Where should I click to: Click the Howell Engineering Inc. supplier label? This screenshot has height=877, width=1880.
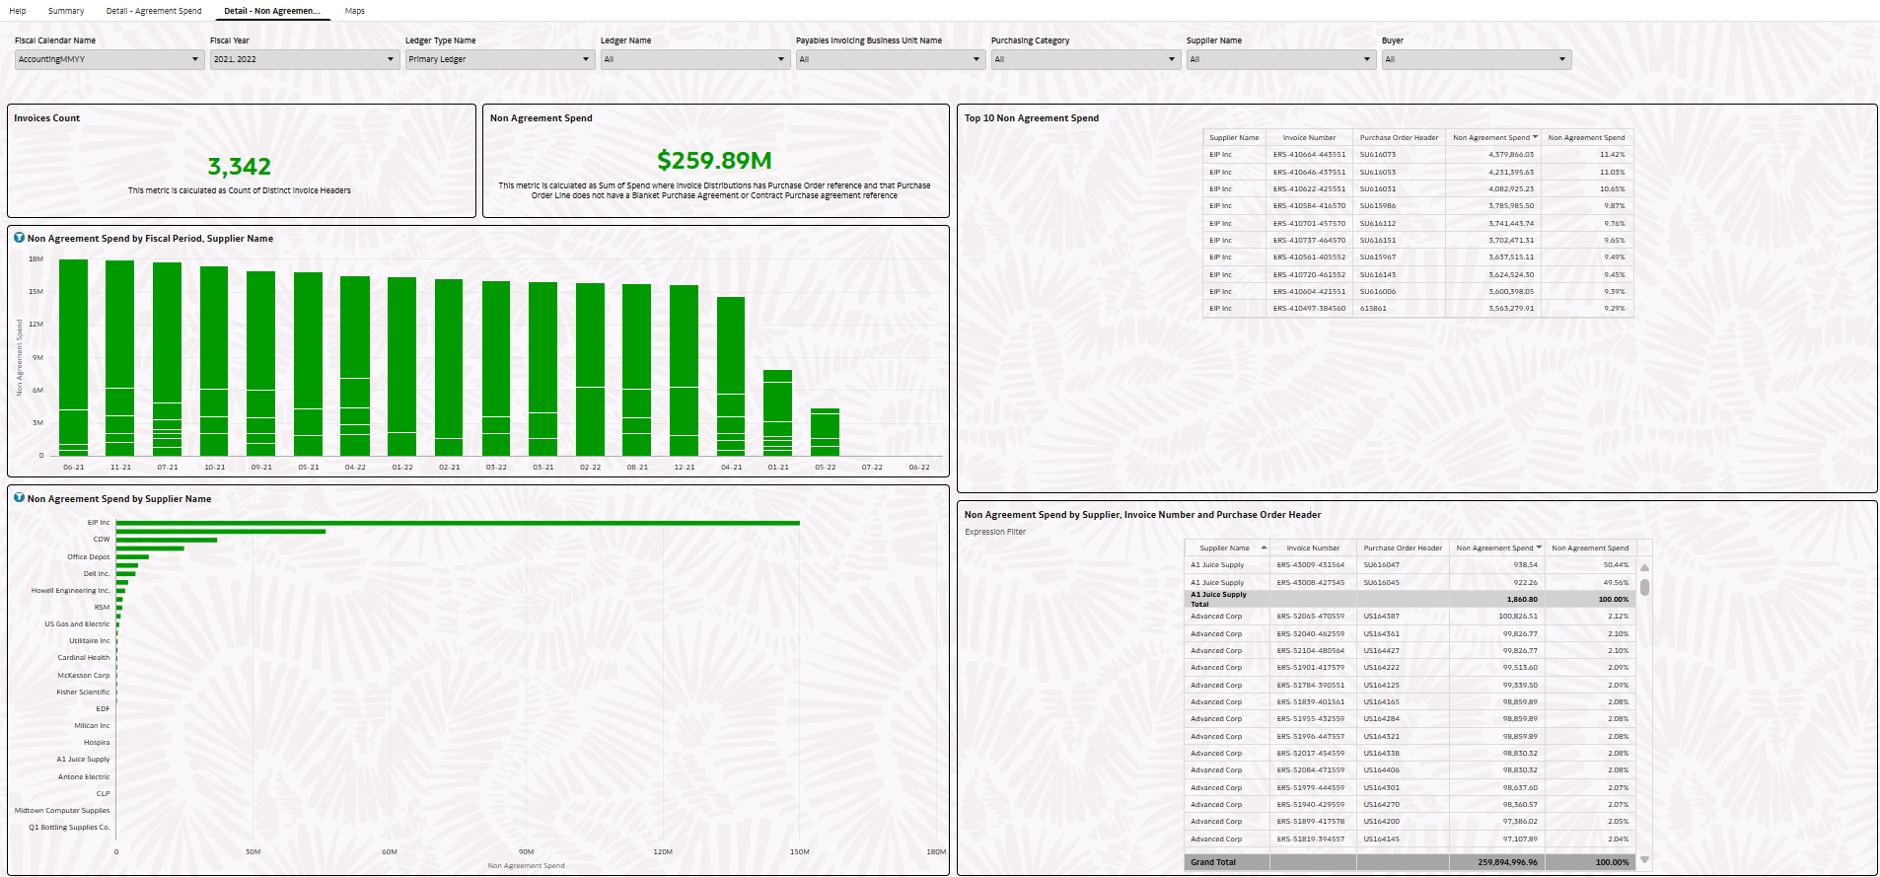pos(70,591)
